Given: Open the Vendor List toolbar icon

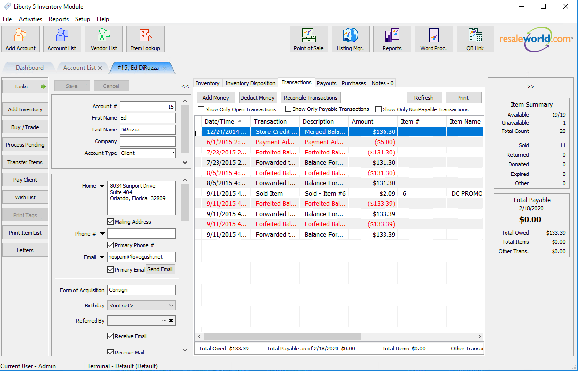Looking at the screenshot, I should [103, 39].
